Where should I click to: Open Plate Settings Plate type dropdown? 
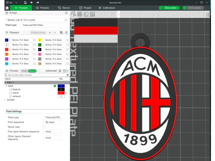[x=52, y=118]
